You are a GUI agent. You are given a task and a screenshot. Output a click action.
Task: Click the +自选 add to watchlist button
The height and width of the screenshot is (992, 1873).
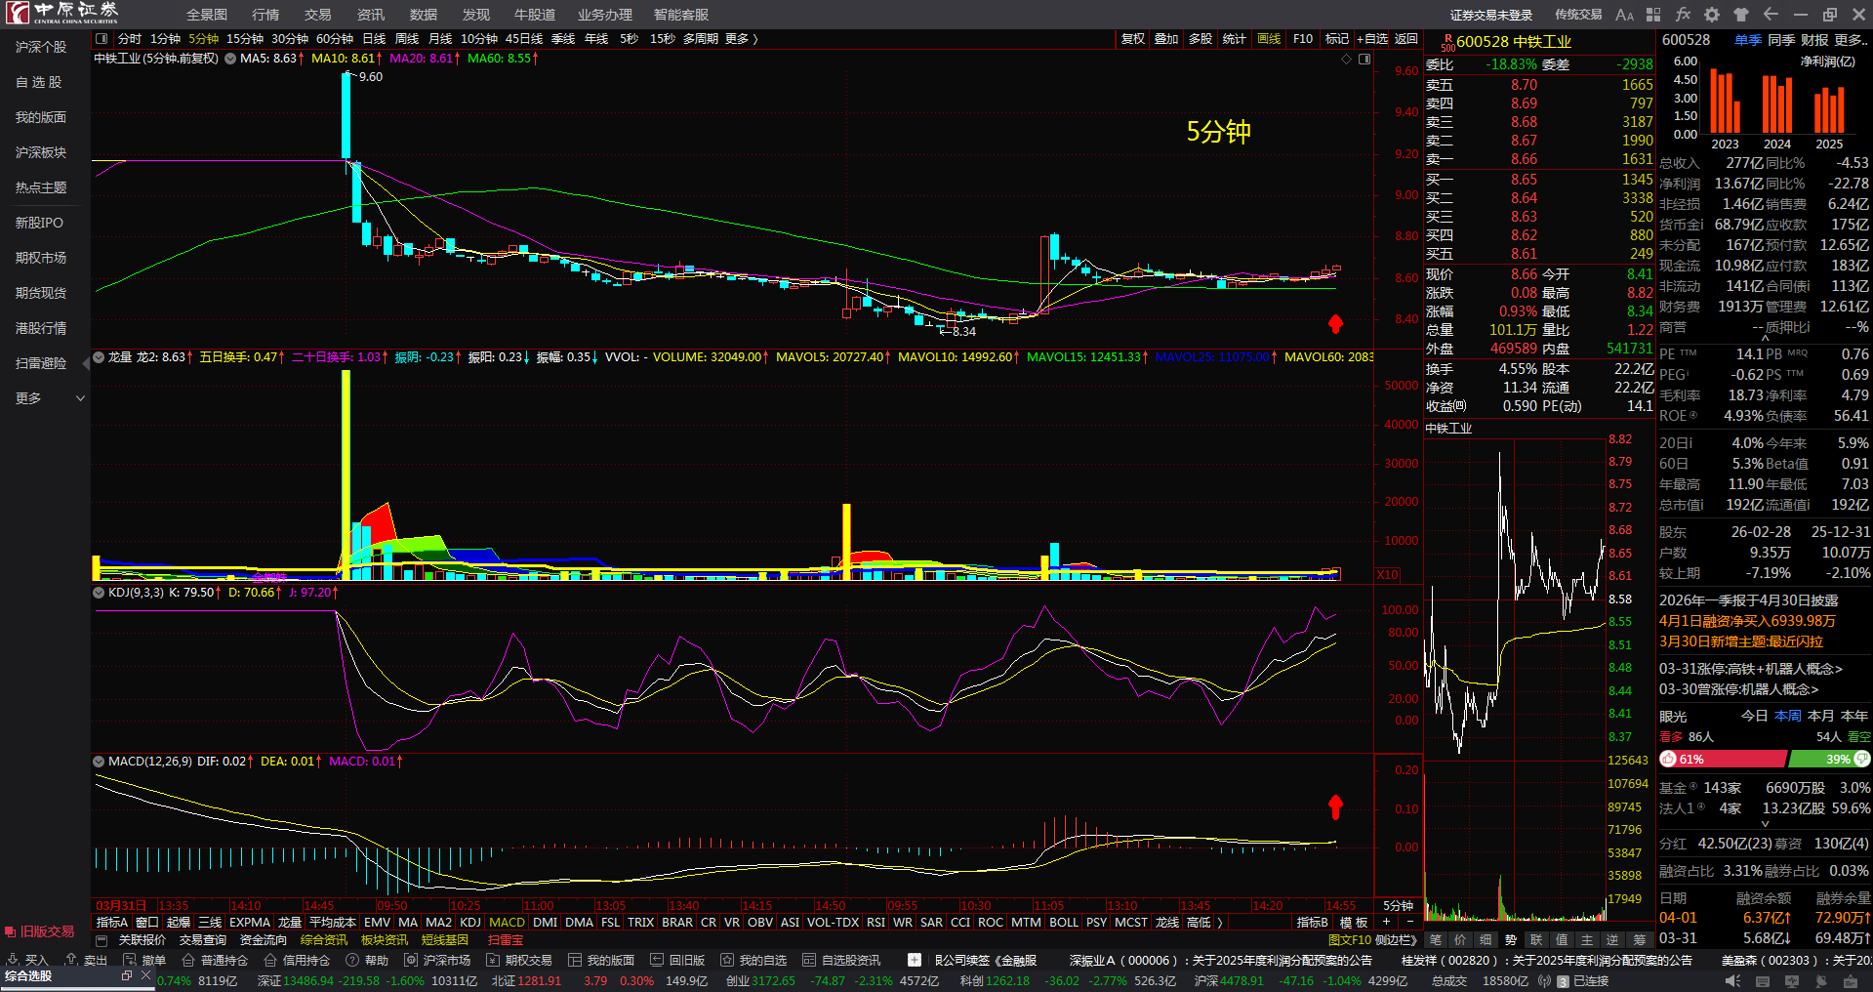(x=1372, y=39)
